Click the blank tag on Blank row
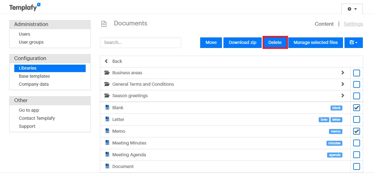The width and height of the screenshot is (374, 181). [x=336, y=108]
